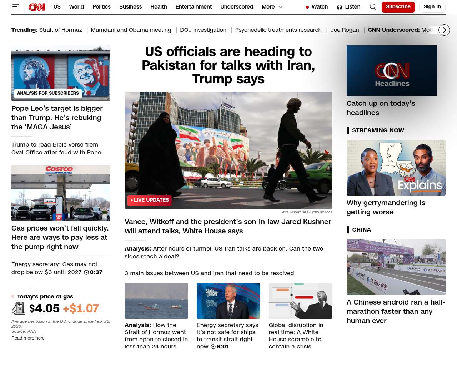The height and width of the screenshot is (366, 457).
Task: Open the Politics section
Action: coord(101,7)
